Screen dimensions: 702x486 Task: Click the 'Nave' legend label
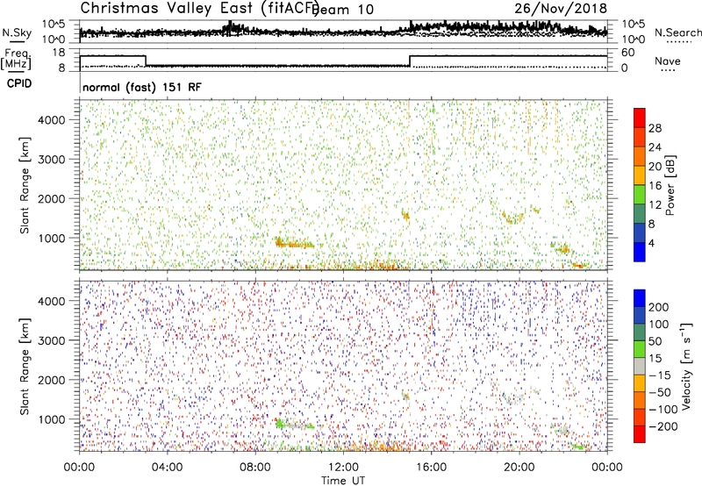[x=668, y=61]
